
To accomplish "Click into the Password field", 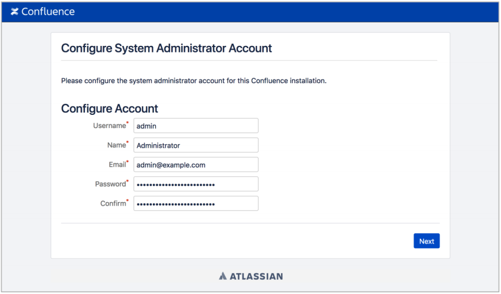I will (196, 184).
